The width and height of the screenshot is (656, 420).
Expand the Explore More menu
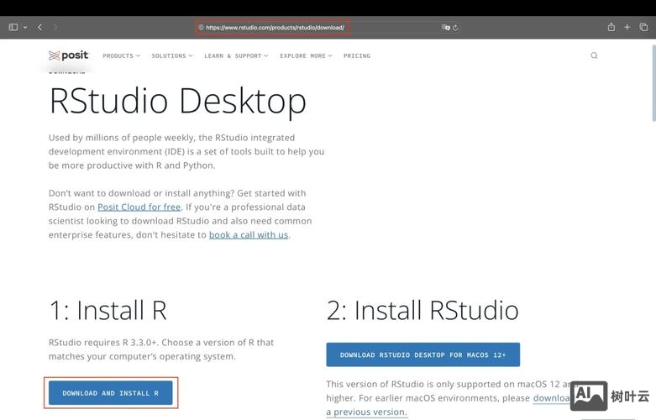click(x=306, y=56)
